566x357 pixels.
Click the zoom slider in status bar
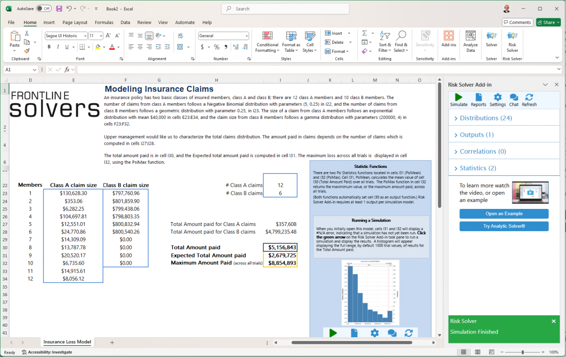click(x=523, y=352)
